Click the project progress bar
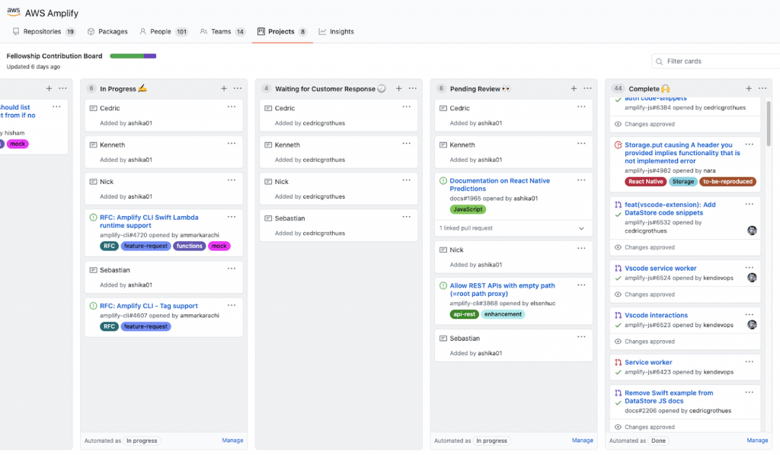 pos(133,56)
